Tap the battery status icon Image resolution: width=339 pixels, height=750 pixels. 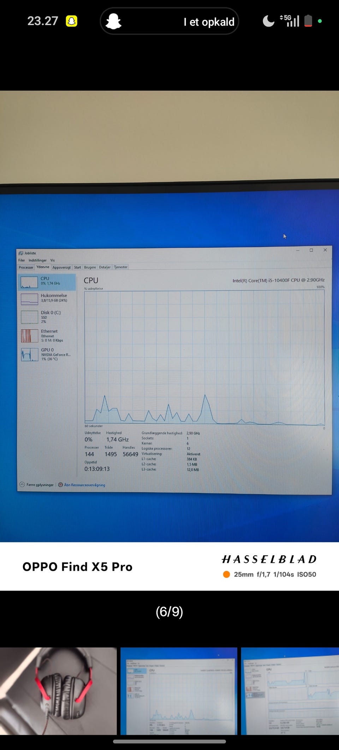click(x=308, y=21)
